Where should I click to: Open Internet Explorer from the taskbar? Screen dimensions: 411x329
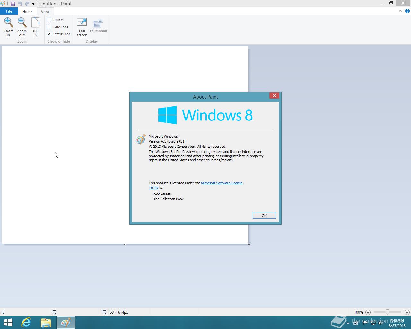coord(26,323)
